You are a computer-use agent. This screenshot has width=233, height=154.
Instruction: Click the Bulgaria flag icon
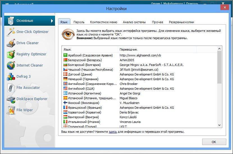coord(65,65)
